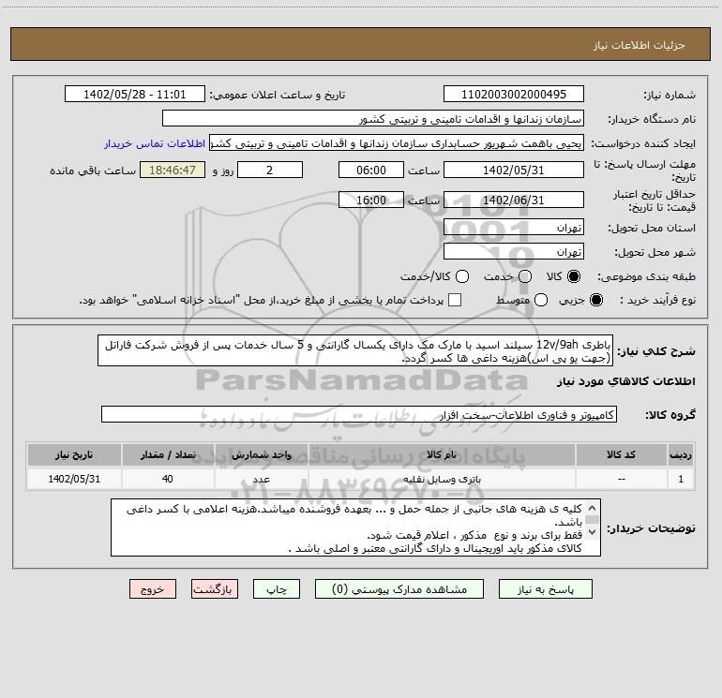Click the announcement date field 1402/05/28 - 11:01

134,94
